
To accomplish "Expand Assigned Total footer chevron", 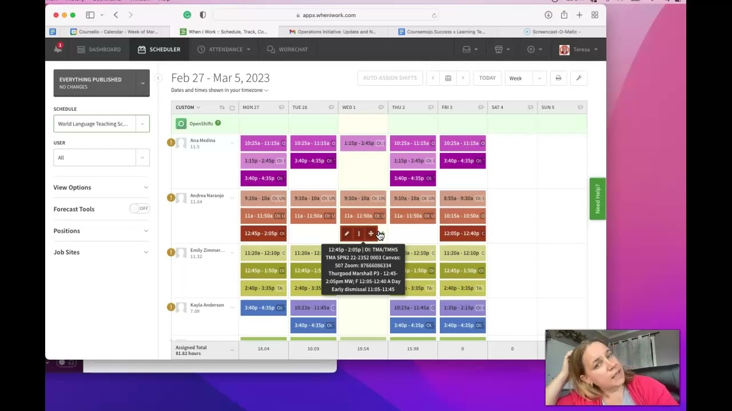I will 232,349.
